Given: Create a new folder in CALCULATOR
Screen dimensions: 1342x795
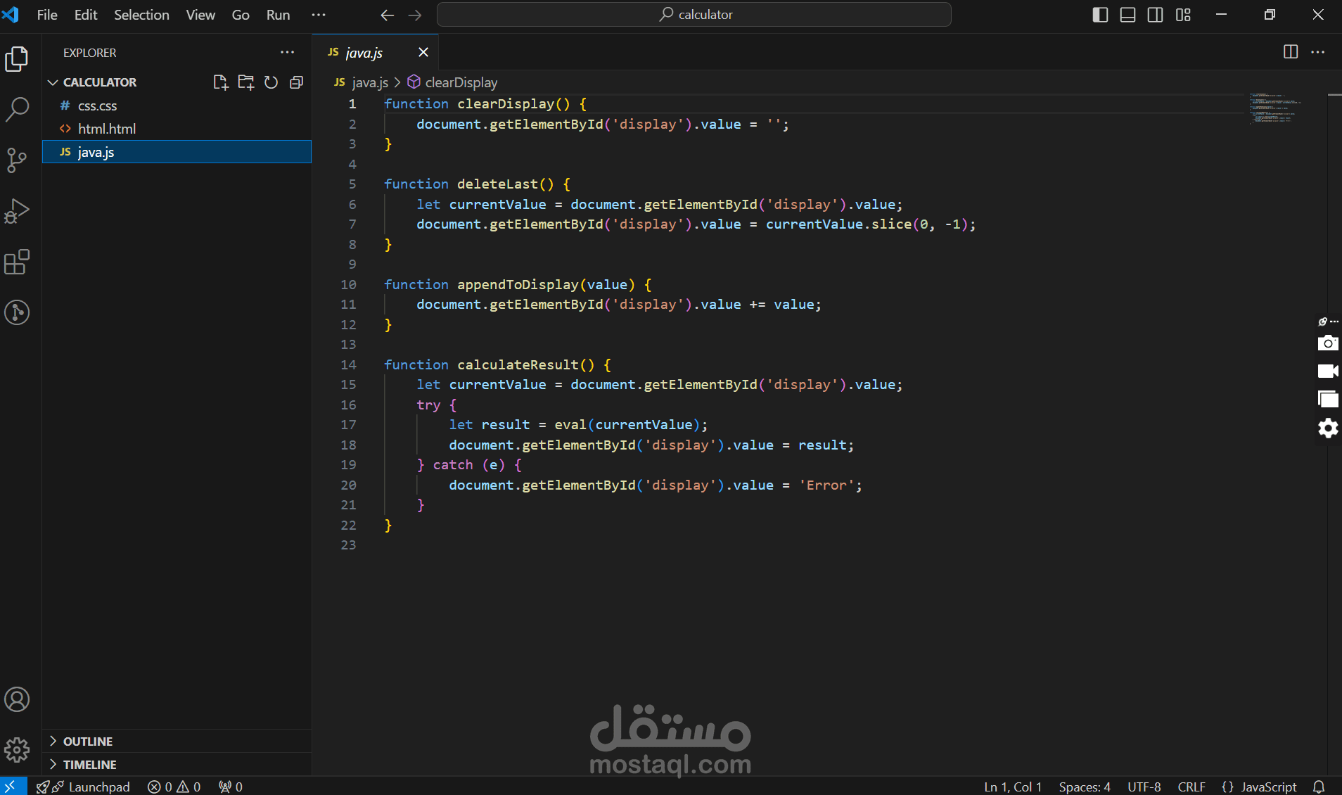Looking at the screenshot, I should (246, 82).
